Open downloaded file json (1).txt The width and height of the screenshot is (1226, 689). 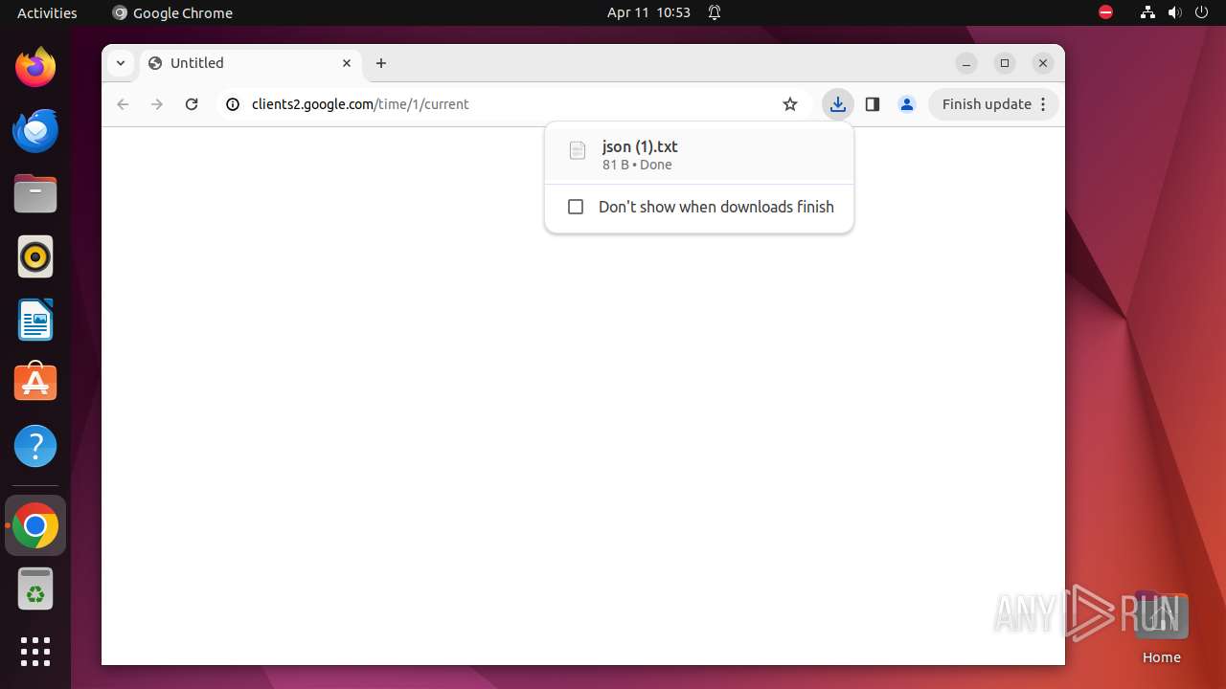click(x=698, y=155)
